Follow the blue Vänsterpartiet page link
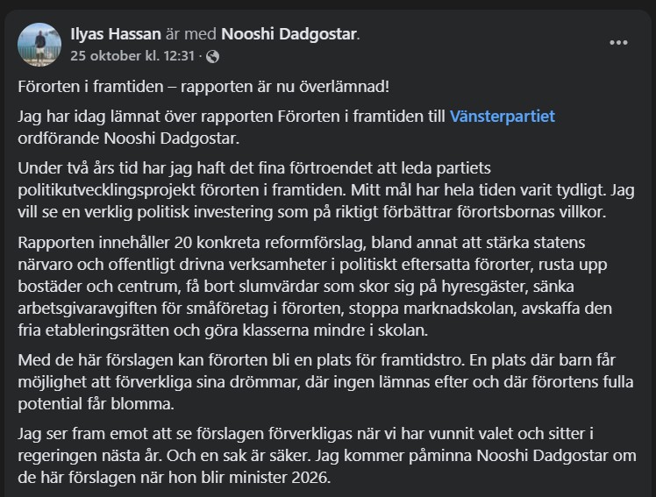 503,116
